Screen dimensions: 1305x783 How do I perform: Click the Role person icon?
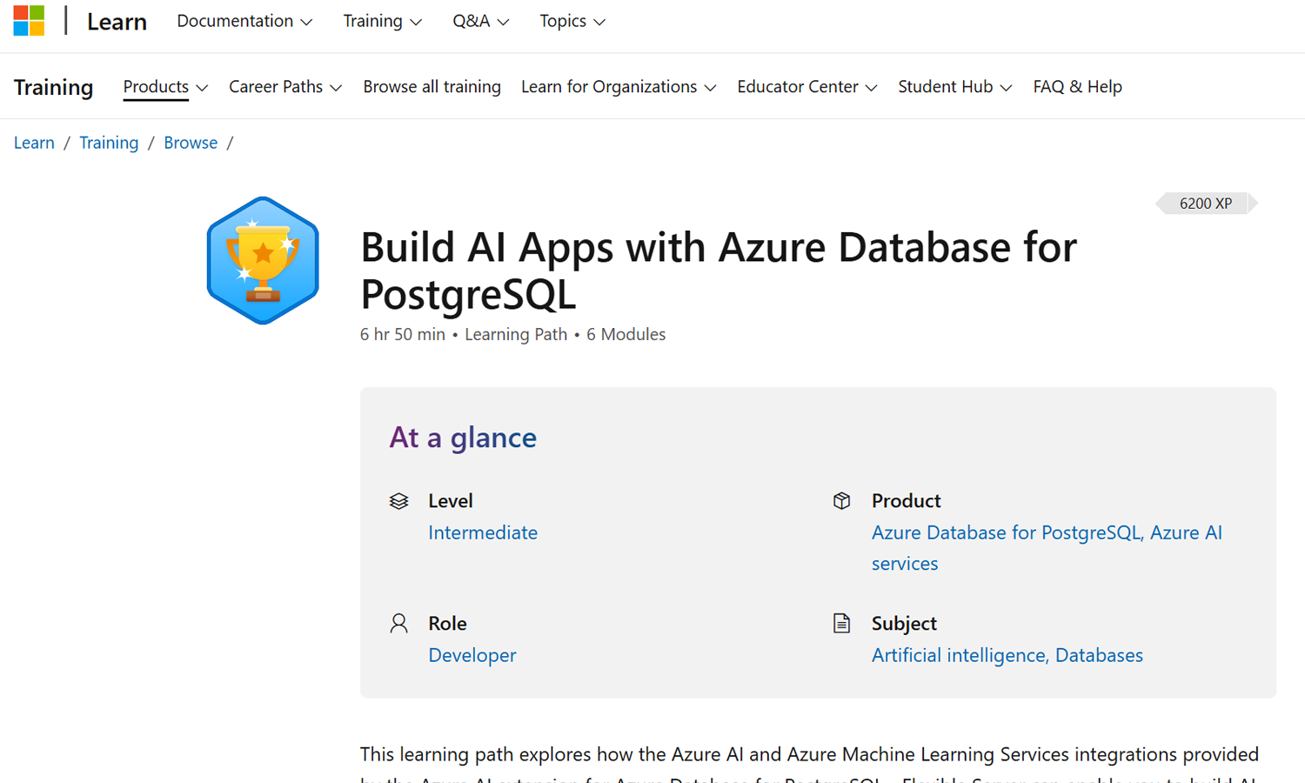398,624
